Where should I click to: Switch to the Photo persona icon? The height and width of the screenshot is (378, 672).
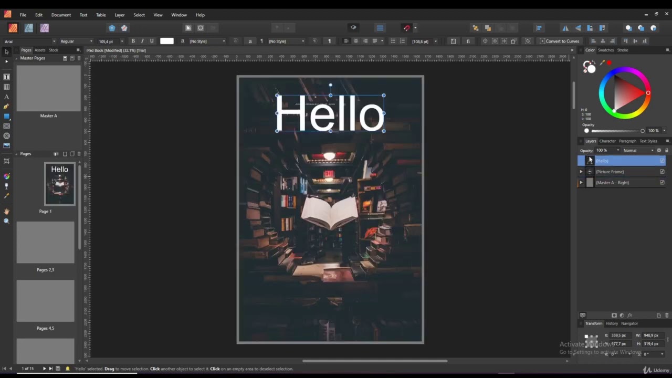coord(44,28)
